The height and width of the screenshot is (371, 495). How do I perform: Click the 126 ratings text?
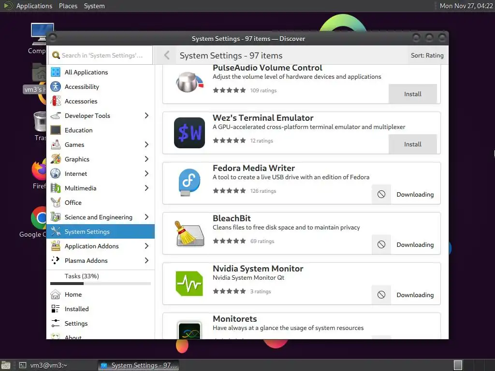click(x=263, y=191)
